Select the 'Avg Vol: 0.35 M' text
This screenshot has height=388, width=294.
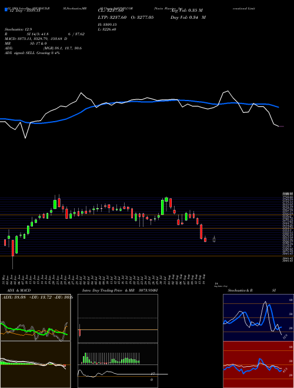186,11
